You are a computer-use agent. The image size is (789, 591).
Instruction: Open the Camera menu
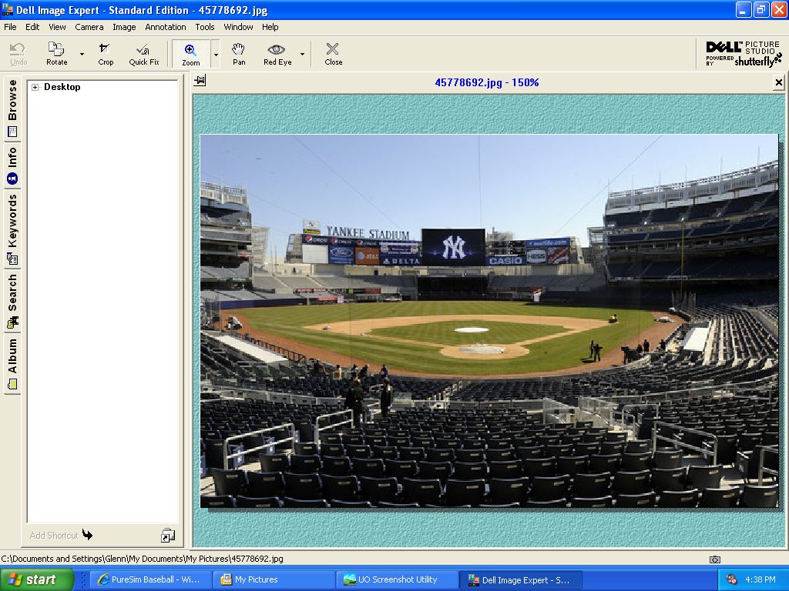point(89,27)
